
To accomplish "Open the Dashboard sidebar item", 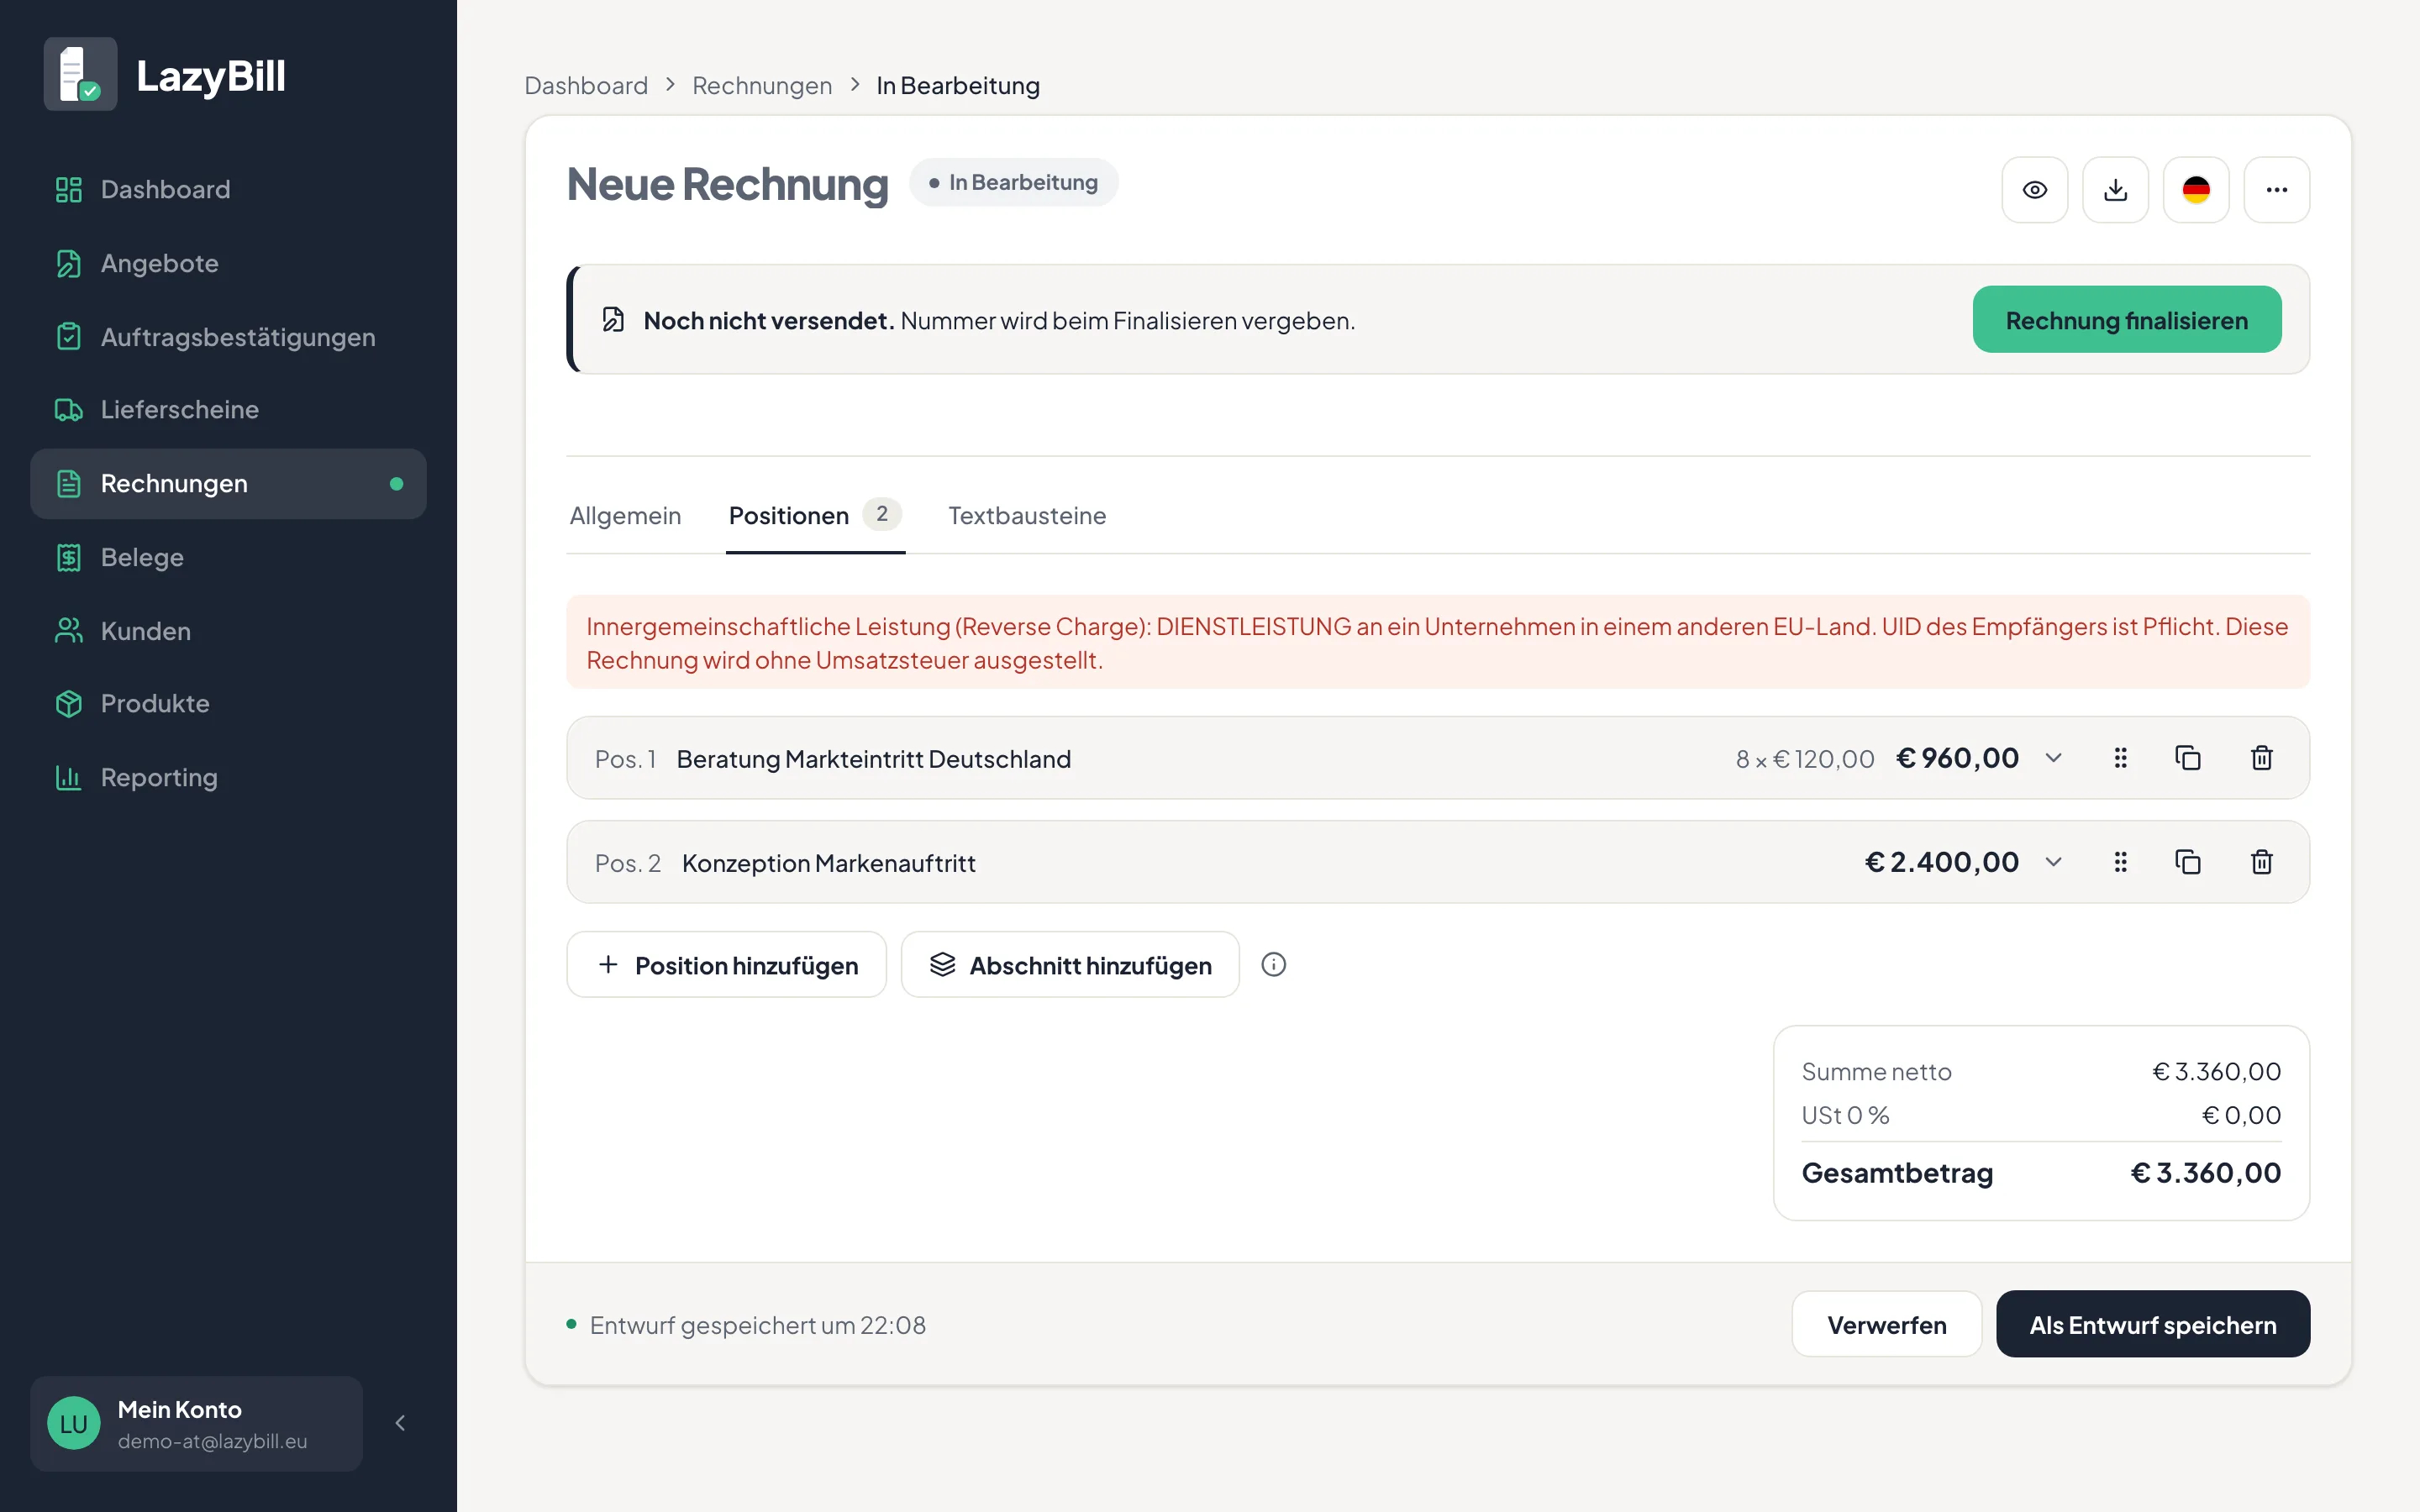I will coord(228,189).
